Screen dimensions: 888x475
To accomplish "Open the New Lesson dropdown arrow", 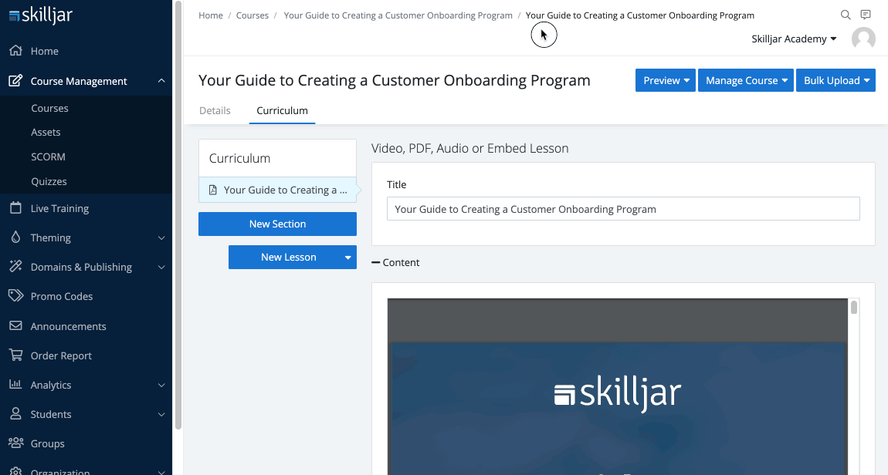I will pyautogui.click(x=347, y=258).
